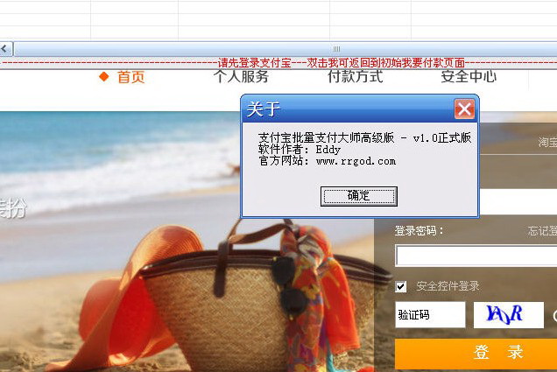Screen dimensions: 557x372
Task: Click the www.rrgod.com website text in the dialog
Action: [x=356, y=161]
